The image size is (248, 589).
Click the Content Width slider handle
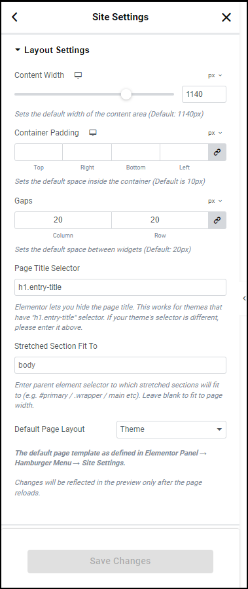126,94
